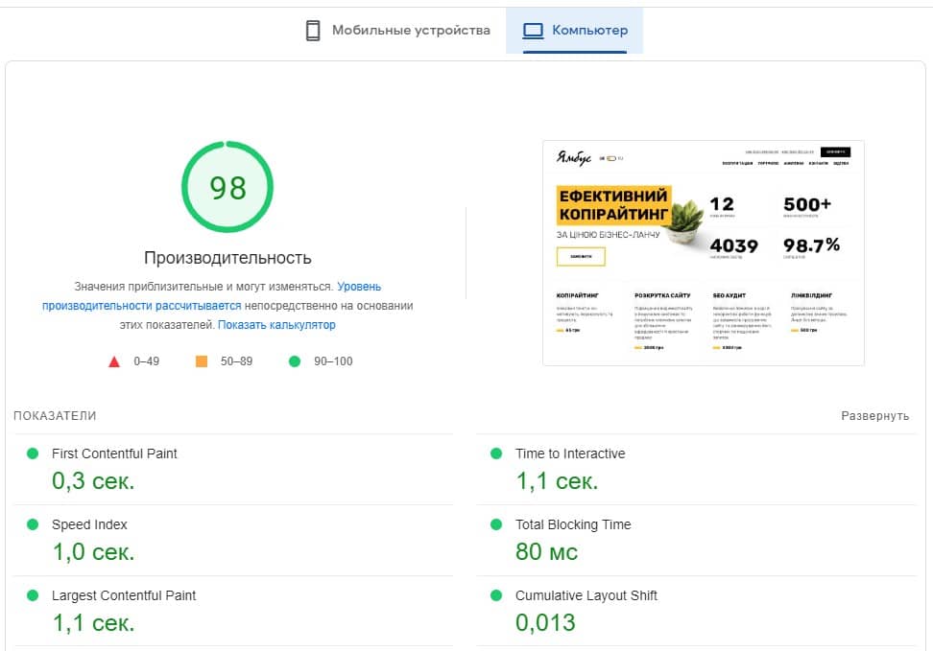The width and height of the screenshot is (933, 651).
Task: Click the green circle legend icon for 90–100
Action: click(296, 361)
